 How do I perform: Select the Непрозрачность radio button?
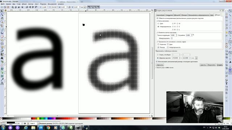coord(158,27)
